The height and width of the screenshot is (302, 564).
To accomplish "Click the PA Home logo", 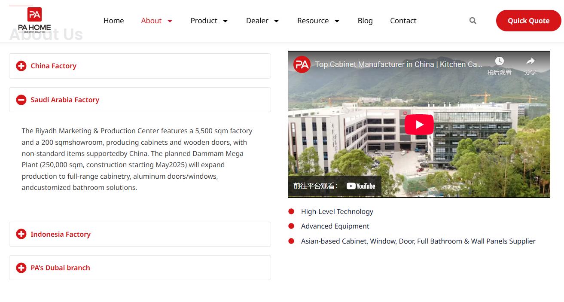I will pyautogui.click(x=34, y=20).
